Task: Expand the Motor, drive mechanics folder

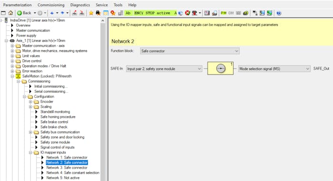Action: [12, 51]
